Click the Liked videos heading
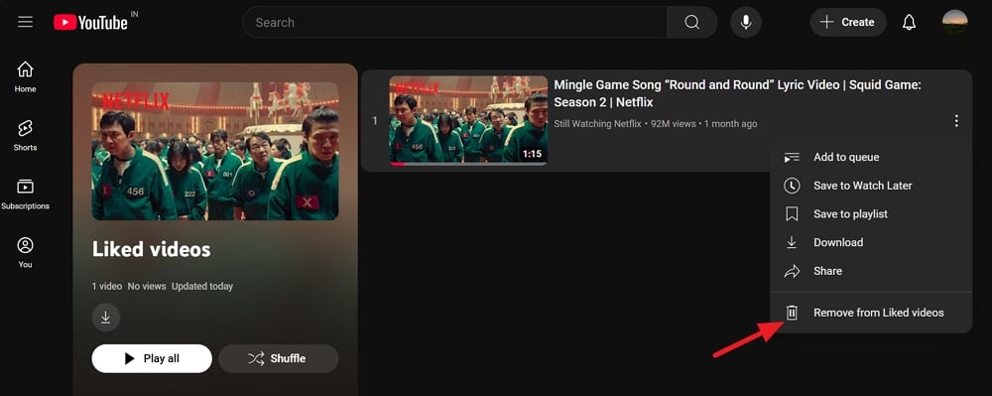This screenshot has width=992, height=396. point(151,249)
